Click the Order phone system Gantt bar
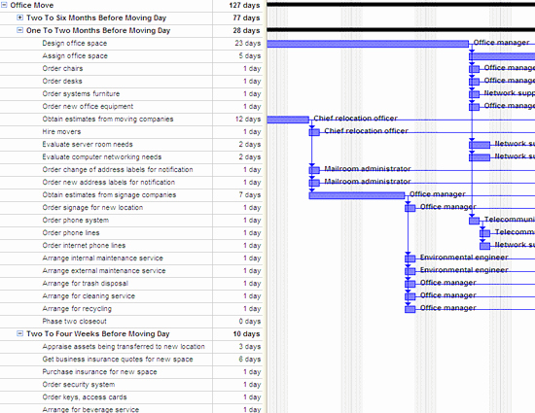The width and height of the screenshot is (535, 413). pos(475,221)
